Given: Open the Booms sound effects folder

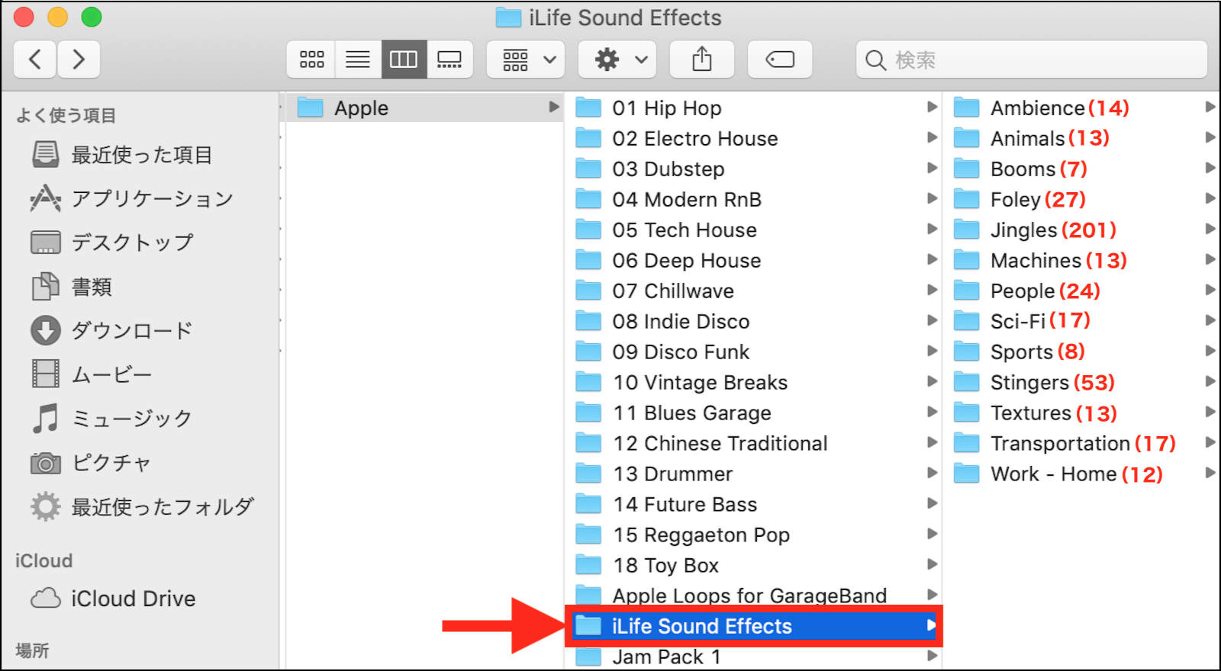Looking at the screenshot, I should click(1083, 169).
